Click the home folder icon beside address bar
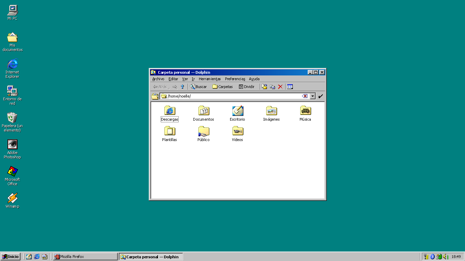 pyautogui.click(x=155, y=96)
